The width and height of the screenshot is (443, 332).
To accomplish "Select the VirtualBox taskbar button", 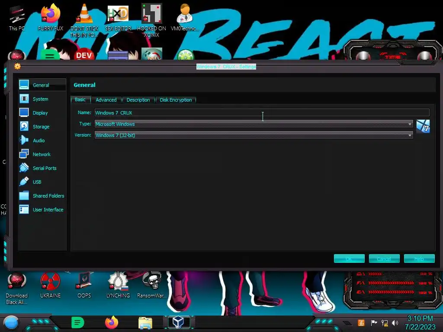I will tap(179, 322).
